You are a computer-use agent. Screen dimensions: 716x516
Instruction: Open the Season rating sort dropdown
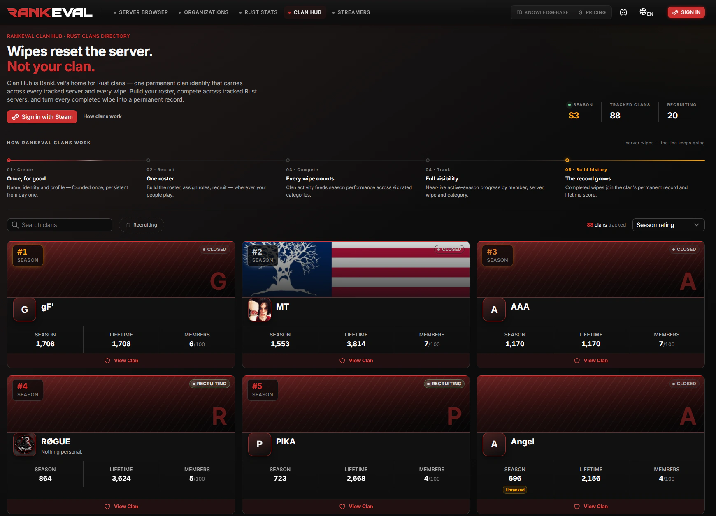pos(668,225)
